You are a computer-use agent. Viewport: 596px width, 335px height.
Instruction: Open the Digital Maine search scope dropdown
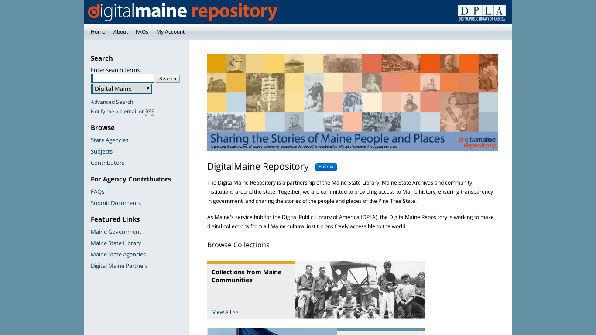pyautogui.click(x=121, y=89)
